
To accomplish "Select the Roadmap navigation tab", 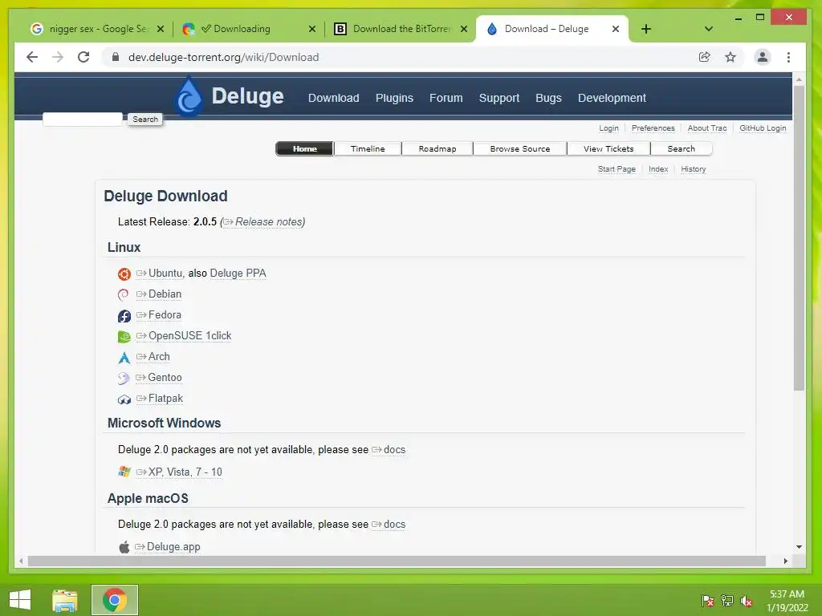I will [437, 148].
